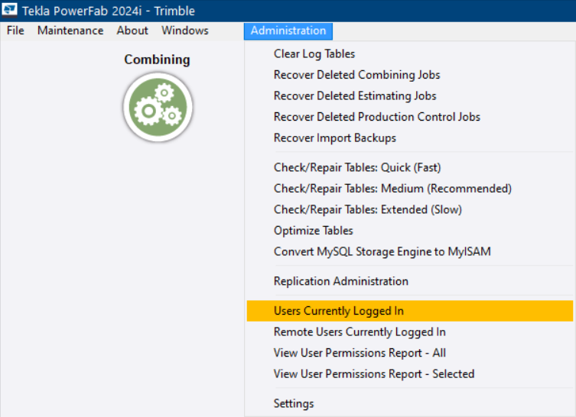Open the Maintenance menu
576x417 pixels.
tap(70, 31)
